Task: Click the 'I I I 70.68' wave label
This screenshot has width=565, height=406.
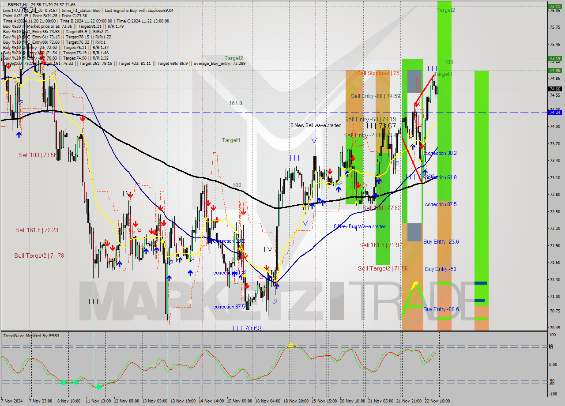Action: (247, 328)
